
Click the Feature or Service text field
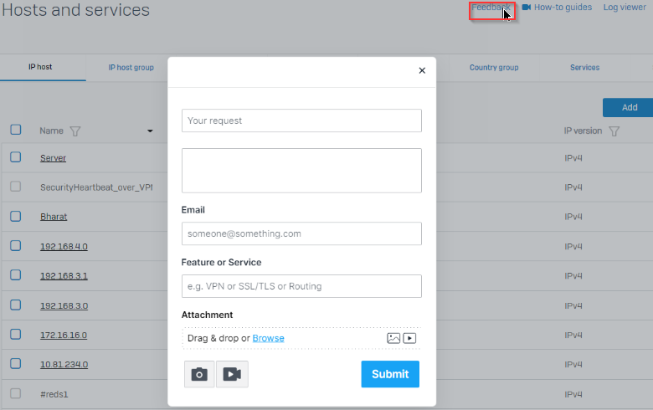(x=301, y=286)
